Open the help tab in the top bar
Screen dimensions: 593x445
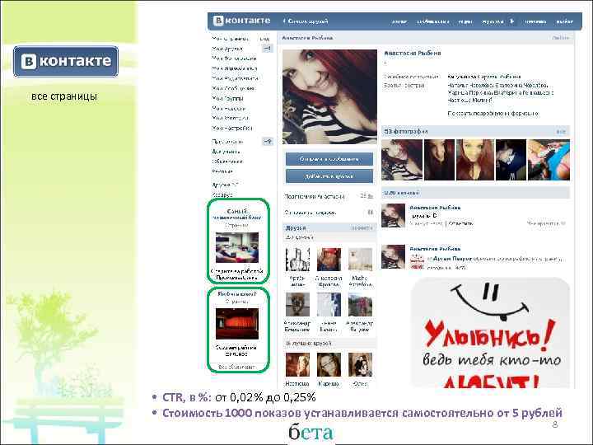tap(535, 21)
